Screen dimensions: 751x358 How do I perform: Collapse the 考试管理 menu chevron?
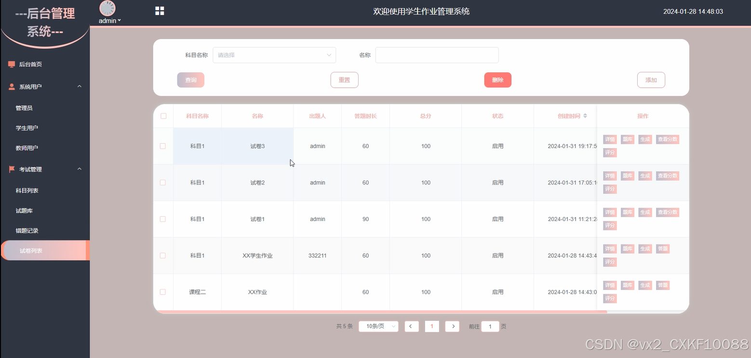(x=80, y=169)
